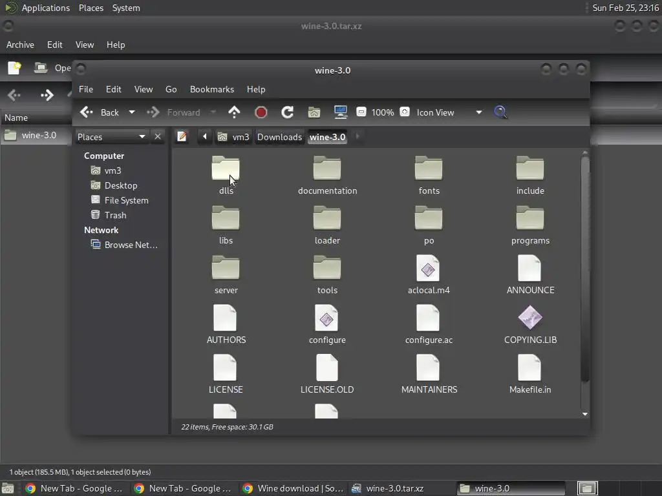The image size is (662, 496).
Task: Zoom in with the plus icon
Action: [x=405, y=112]
